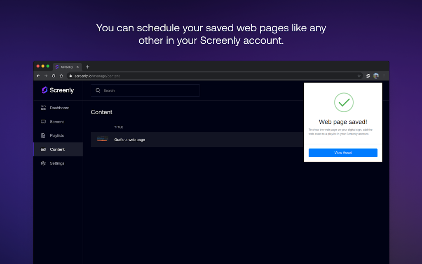Click the Dashboard grid icon
This screenshot has width=422, height=264.
(x=43, y=108)
